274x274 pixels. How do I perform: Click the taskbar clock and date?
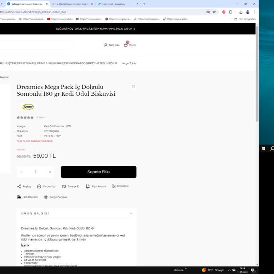(242, 270)
